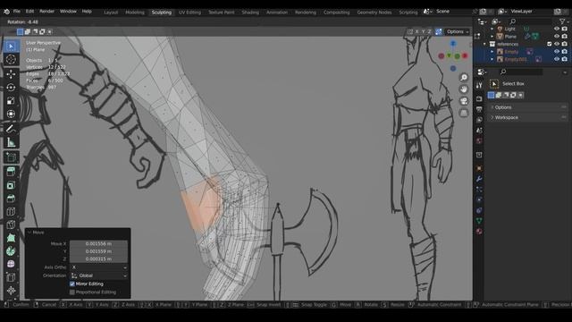
Task: Click the red X axis gizmo dot
Action: pyautogui.click(x=465, y=55)
